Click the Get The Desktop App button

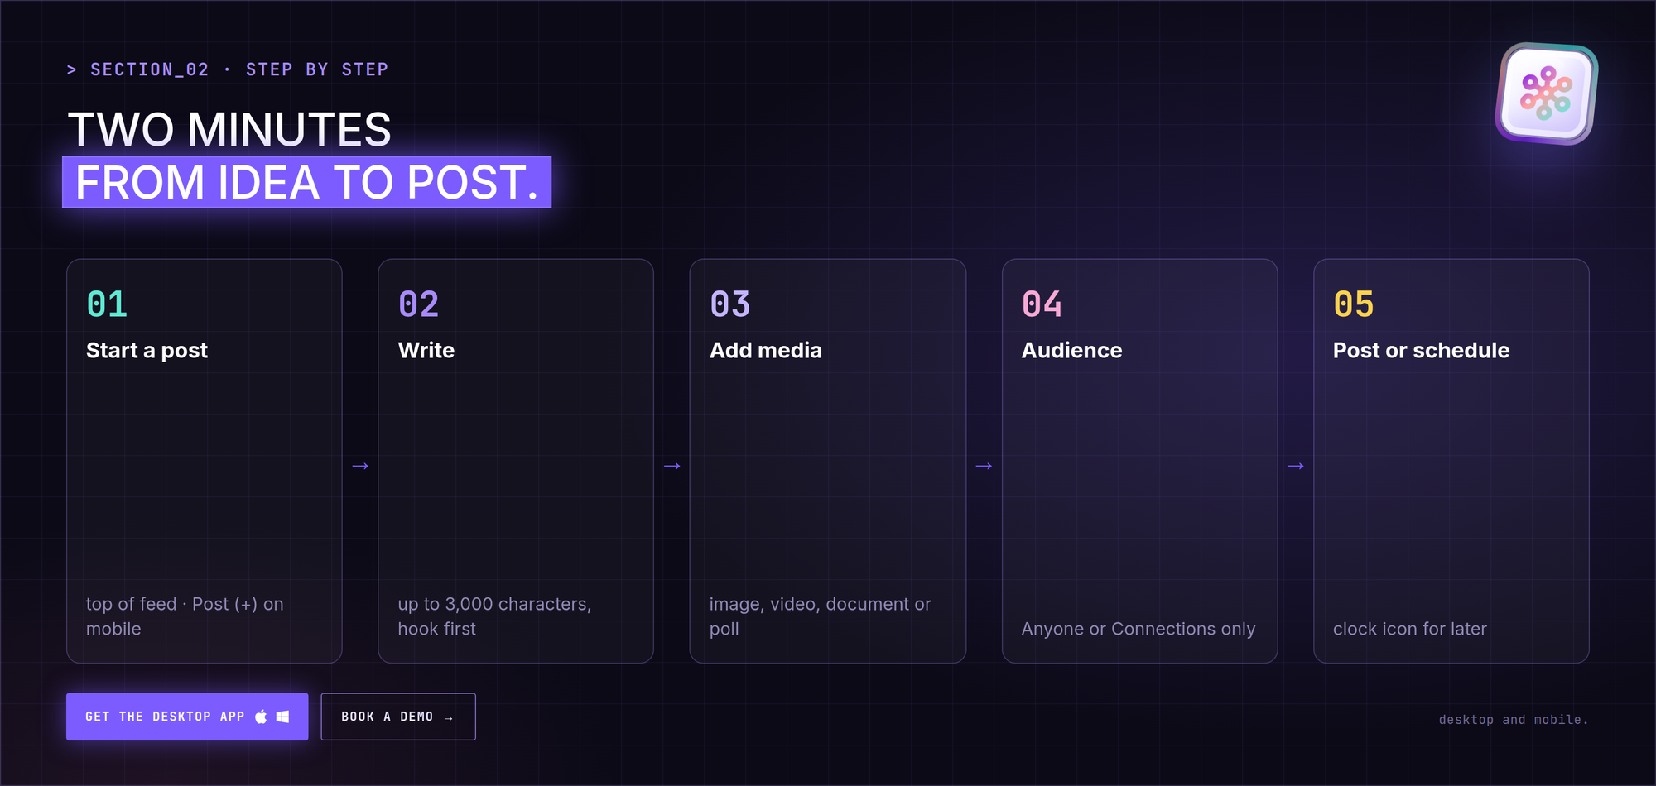click(x=187, y=717)
